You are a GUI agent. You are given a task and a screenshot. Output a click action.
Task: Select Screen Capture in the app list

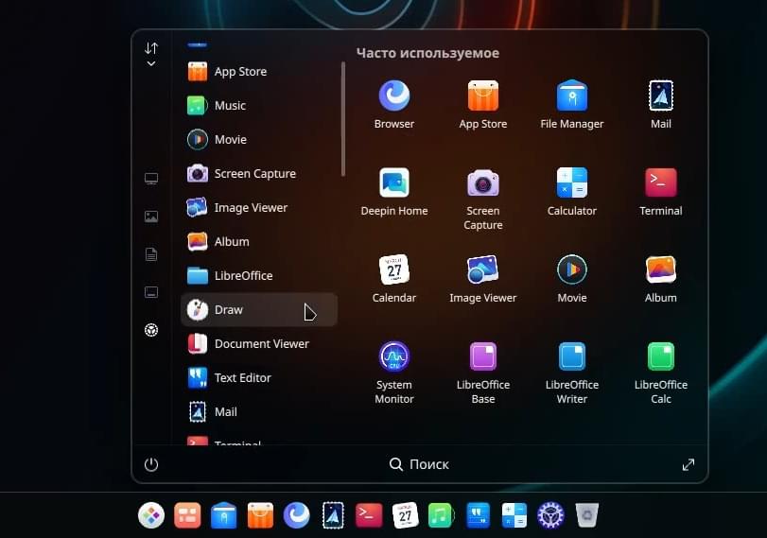259,174
